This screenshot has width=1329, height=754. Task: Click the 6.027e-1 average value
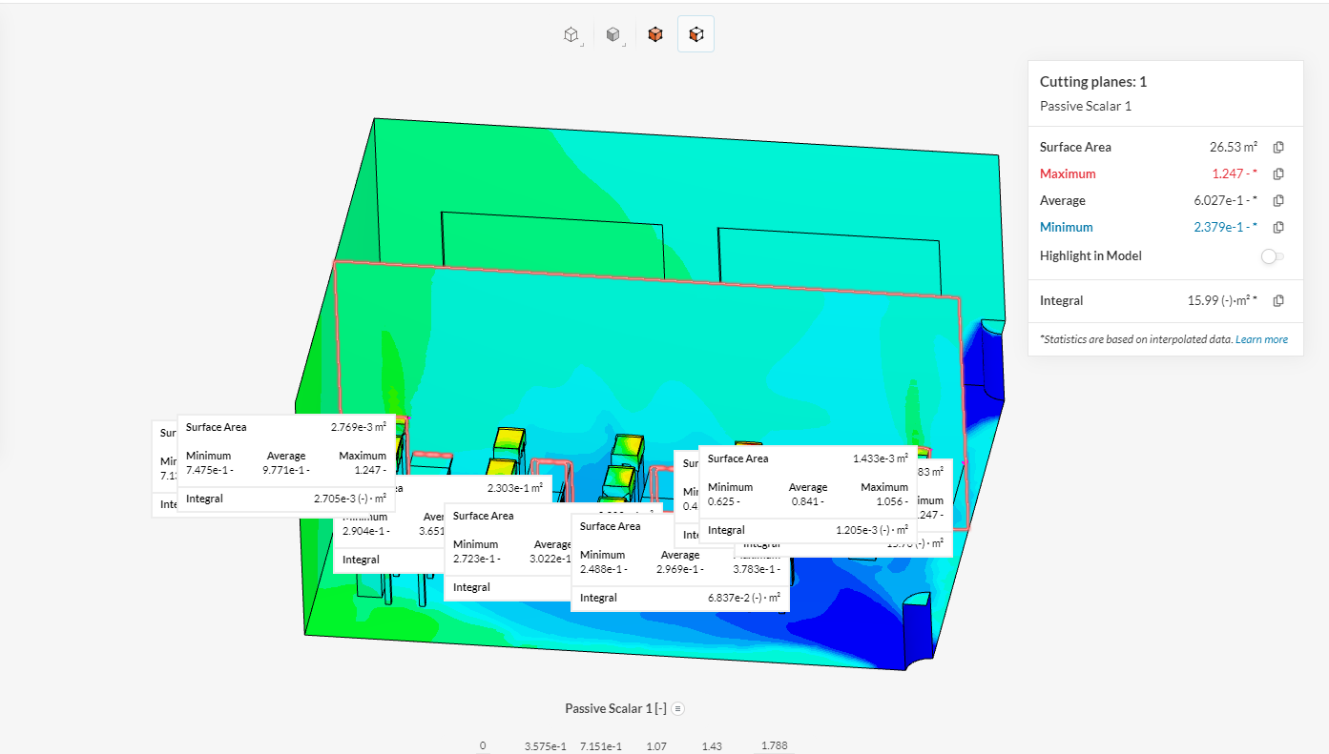(1225, 200)
